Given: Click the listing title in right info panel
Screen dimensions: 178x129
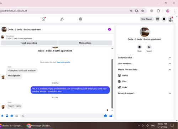Looking at the screenshot, I should click(145, 39).
